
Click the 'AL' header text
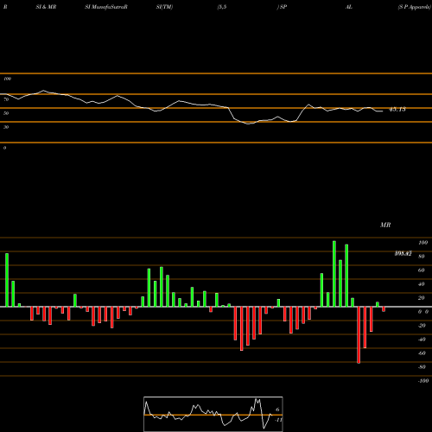click(349, 7)
